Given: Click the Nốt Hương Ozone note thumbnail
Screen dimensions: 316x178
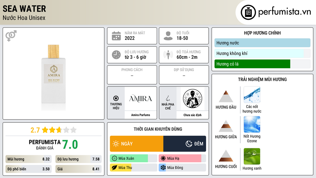Looking at the screenshot, I should tap(252, 124).
